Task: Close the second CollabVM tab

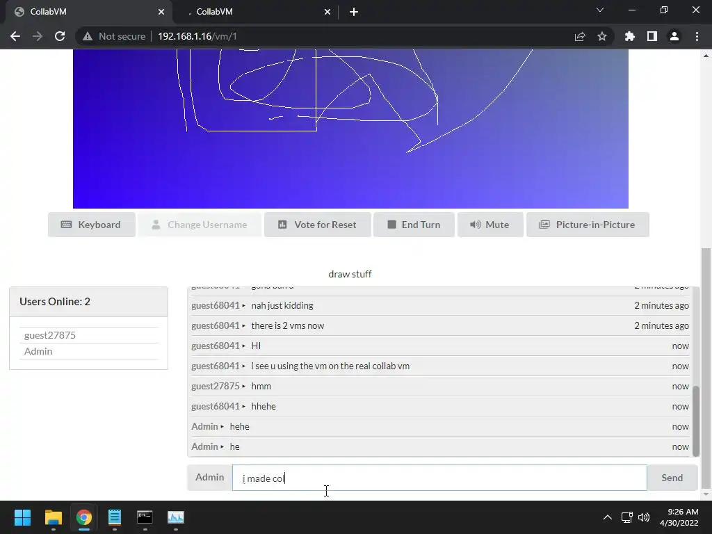Action: click(x=327, y=12)
